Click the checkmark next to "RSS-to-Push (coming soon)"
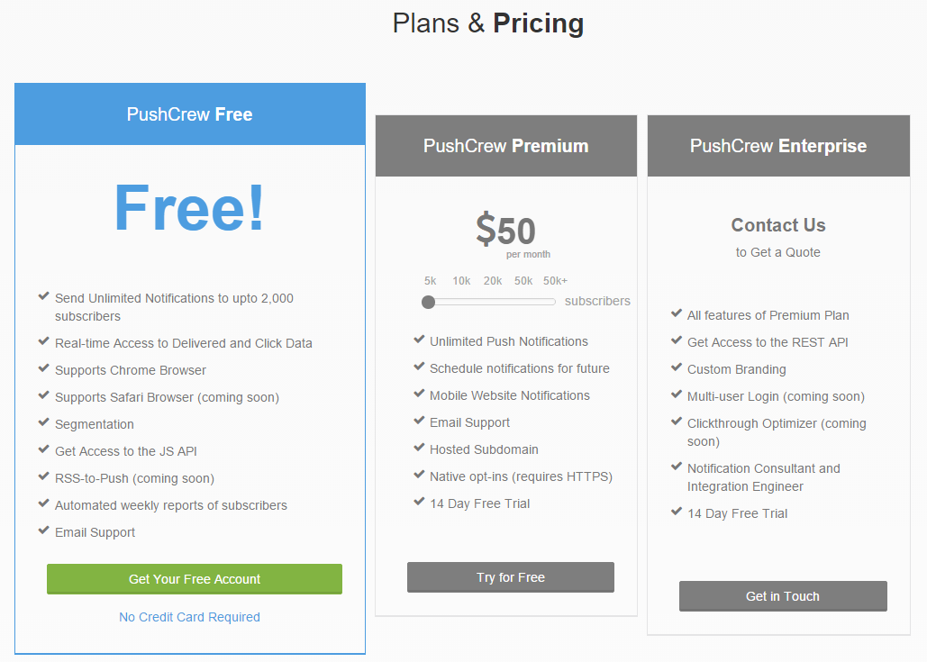The width and height of the screenshot is (927, 662). [x=45, y=476]
